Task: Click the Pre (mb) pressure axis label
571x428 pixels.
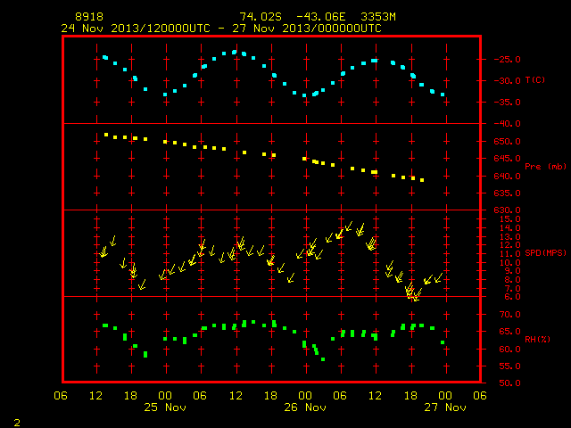Action: pos(545,167)
